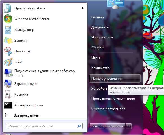Click Завершение работы shutdown button
The image size is (164, 135).
click(108, 126)
